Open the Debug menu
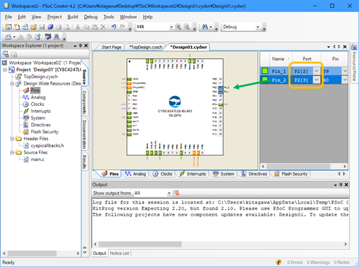359x267 pixels. tap(90, 17)
